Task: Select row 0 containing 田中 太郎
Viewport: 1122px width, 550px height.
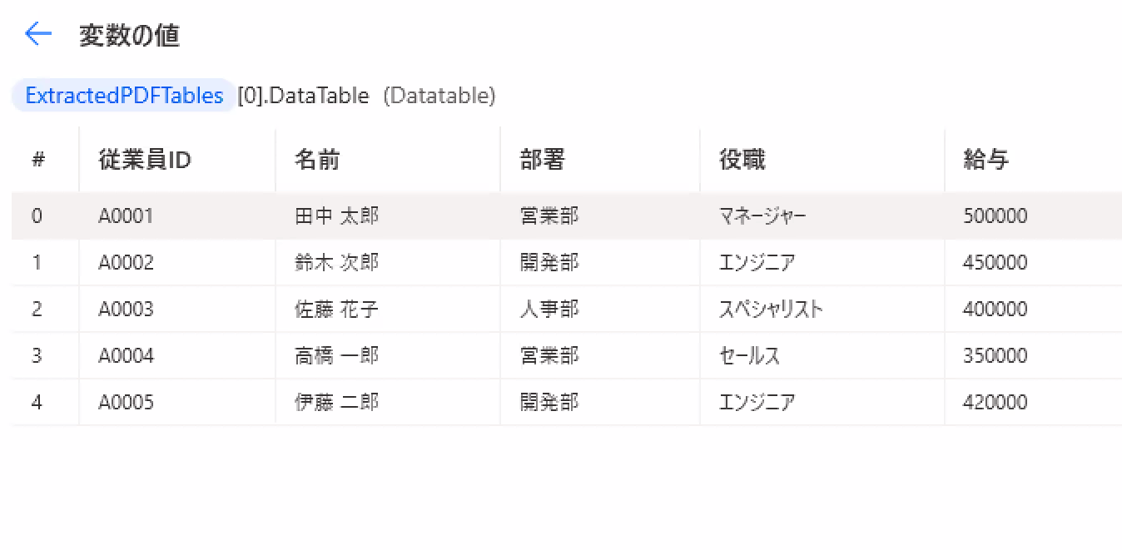Action: [567, 216]
